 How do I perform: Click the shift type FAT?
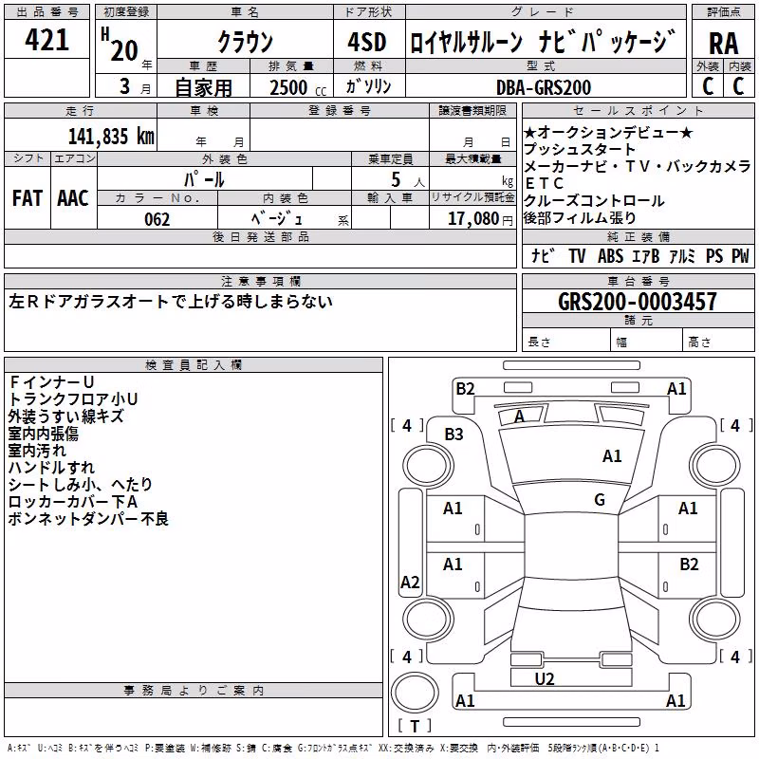pyautogui.click(x=27, y=198)
